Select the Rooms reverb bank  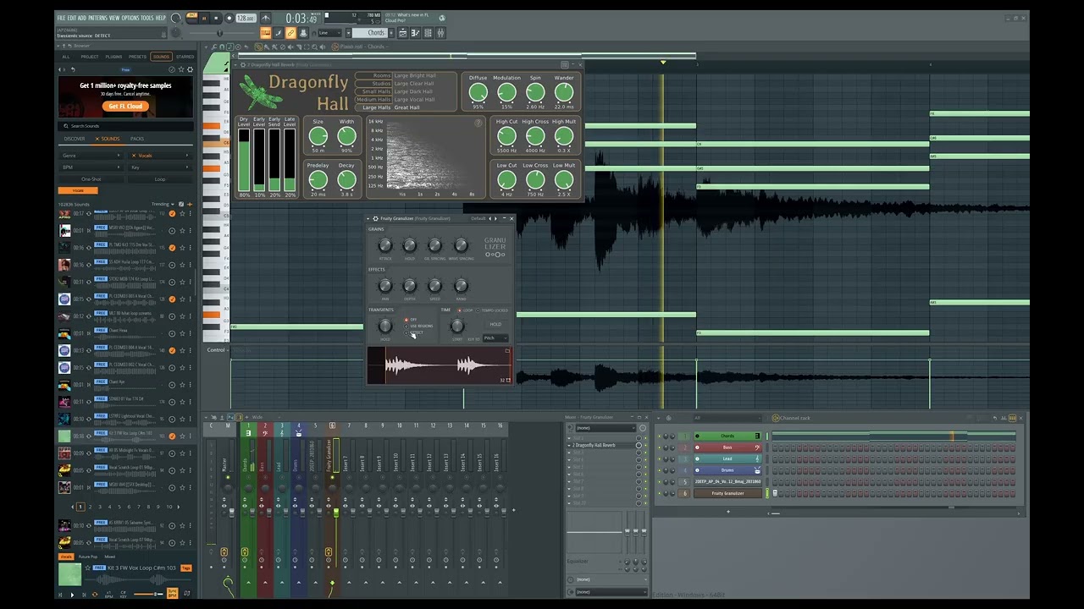tap(373, 76)
